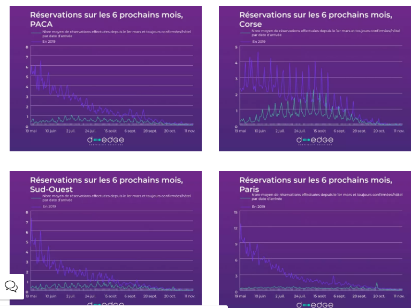Viewport: 419px width, 308px height.
Task: Click '19 mai' axis label in PACA chart
Action: click(31, 130)
